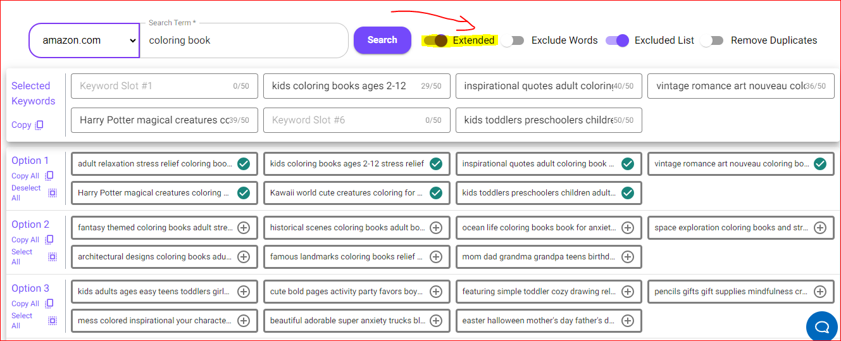Add cute bold pages activity party keyword
The image size is (841, 341).
436,292
